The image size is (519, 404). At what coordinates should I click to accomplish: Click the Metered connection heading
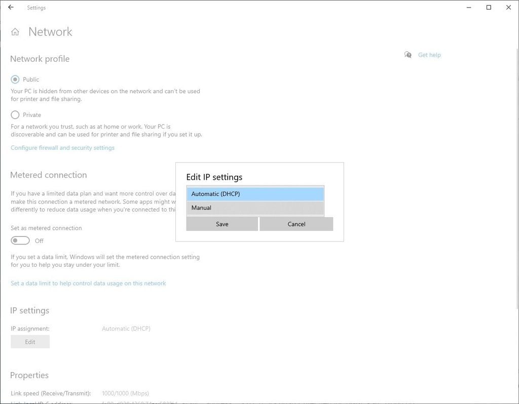click(x=49, y=175)
